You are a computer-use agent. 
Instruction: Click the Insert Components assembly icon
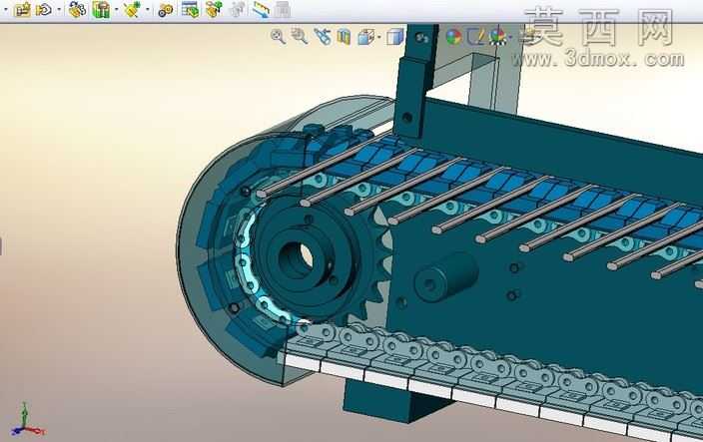[x=22, y=9]
